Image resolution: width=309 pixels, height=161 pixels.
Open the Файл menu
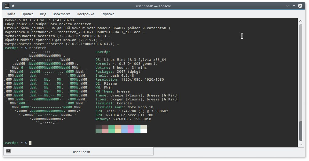click(x=11, y=14)
